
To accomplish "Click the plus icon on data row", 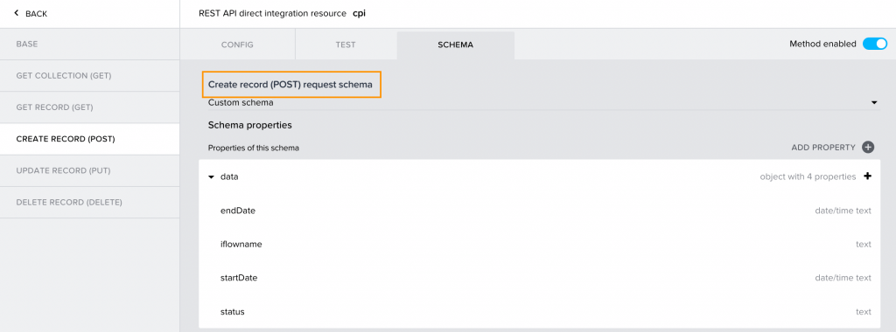I will point(867,176).
